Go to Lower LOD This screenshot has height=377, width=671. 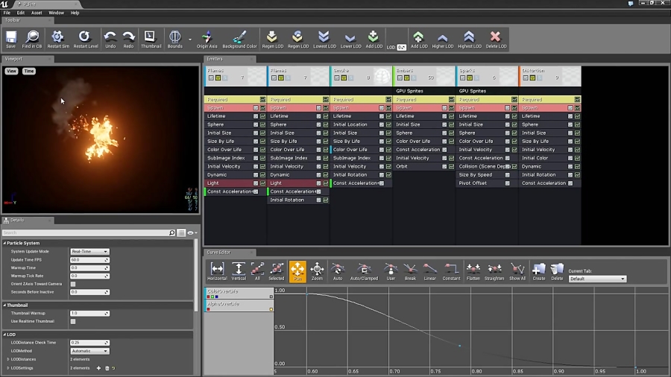(x=350, y=39)
